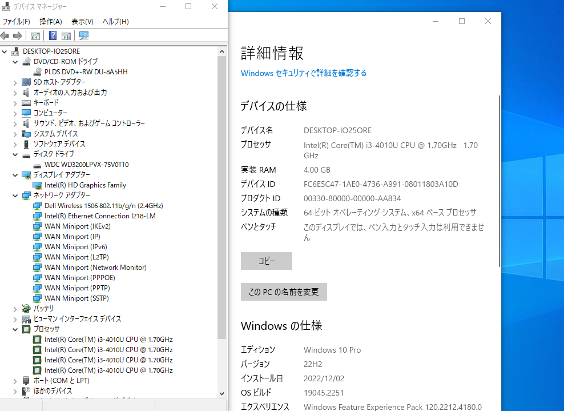
Task: Click the product ID 00330-80000-00000-AA834
Action: click(x=352, y=198)
